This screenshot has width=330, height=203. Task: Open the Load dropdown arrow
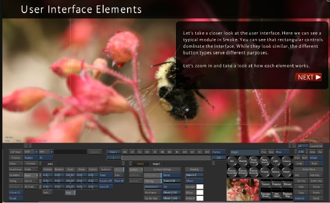pyautogui.click(x=36, y=151)
